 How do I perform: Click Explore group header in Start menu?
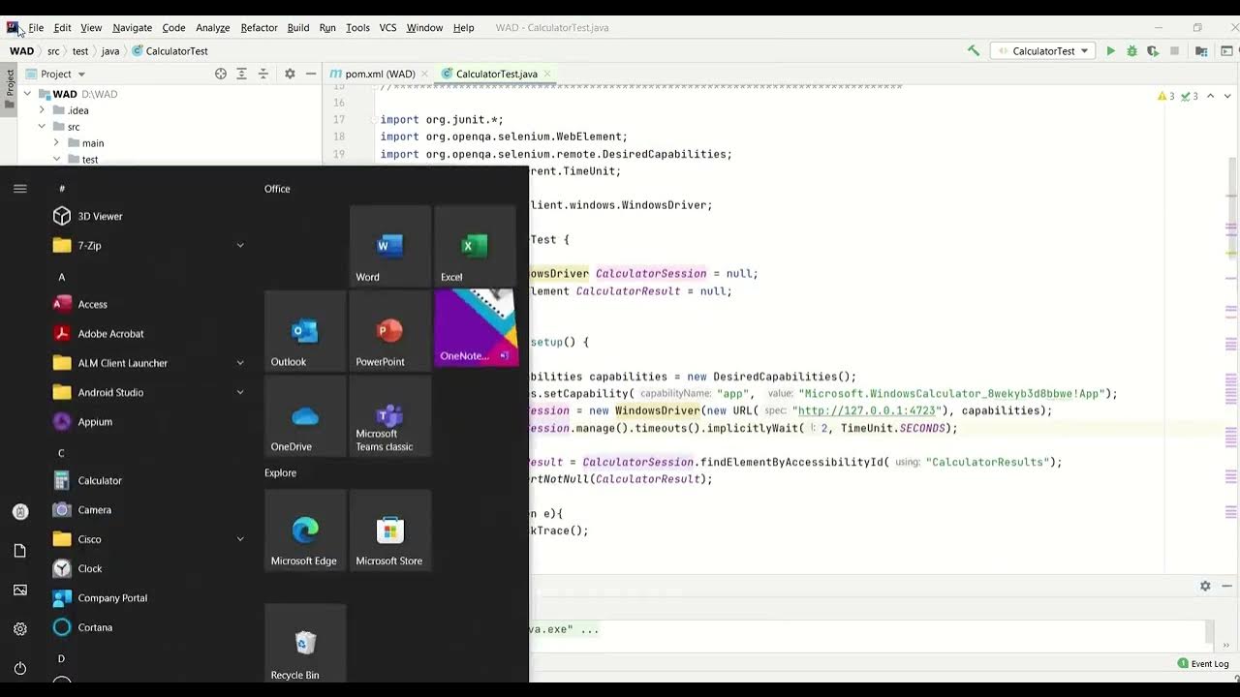(x=280, y=472)
